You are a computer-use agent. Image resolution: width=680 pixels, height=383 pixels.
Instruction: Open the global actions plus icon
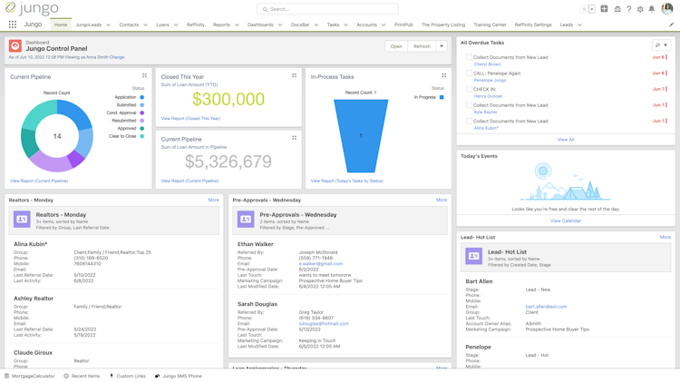[x=604, y=9]
